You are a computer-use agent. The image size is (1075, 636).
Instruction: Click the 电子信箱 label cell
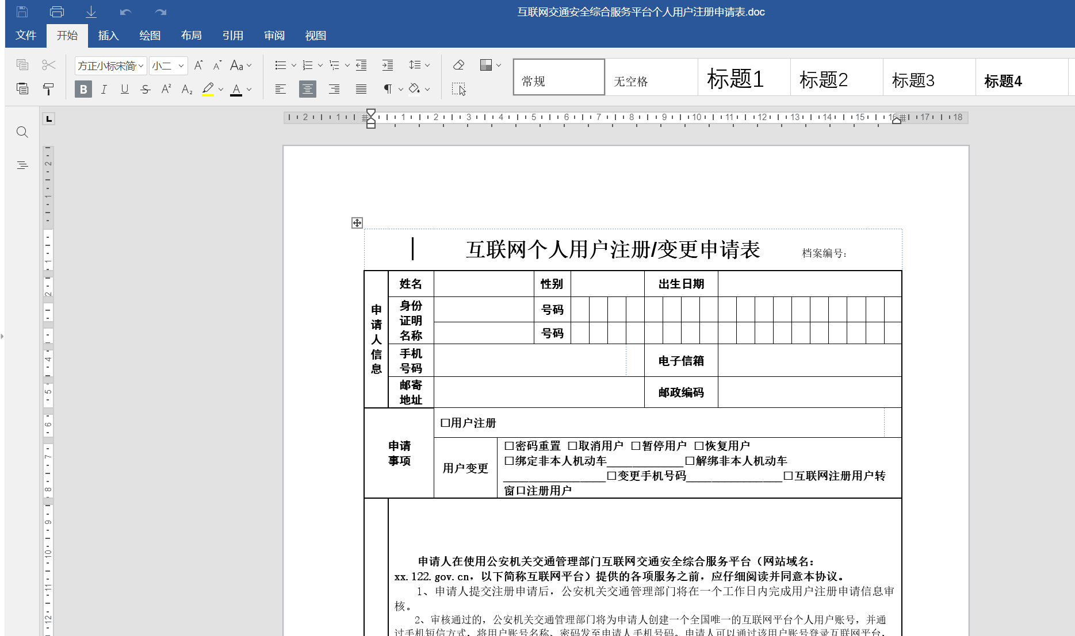coord(681,361)
